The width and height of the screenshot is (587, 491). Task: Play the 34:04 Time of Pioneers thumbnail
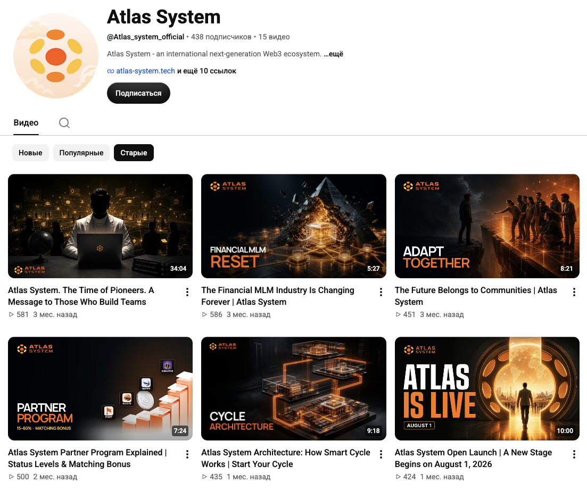[x=101, y=226]
